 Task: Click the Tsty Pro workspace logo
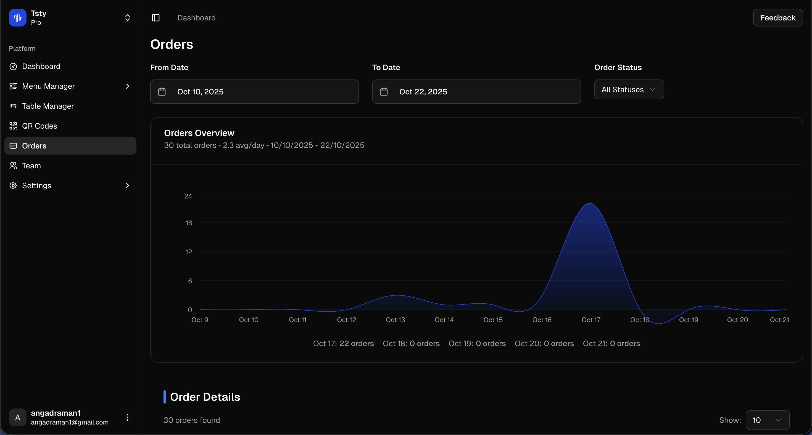pos(17,18)
